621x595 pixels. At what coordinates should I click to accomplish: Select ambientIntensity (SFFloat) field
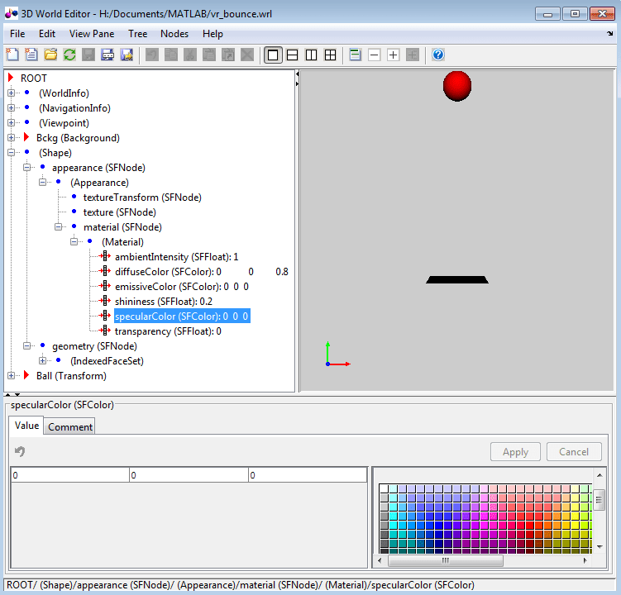176,257
